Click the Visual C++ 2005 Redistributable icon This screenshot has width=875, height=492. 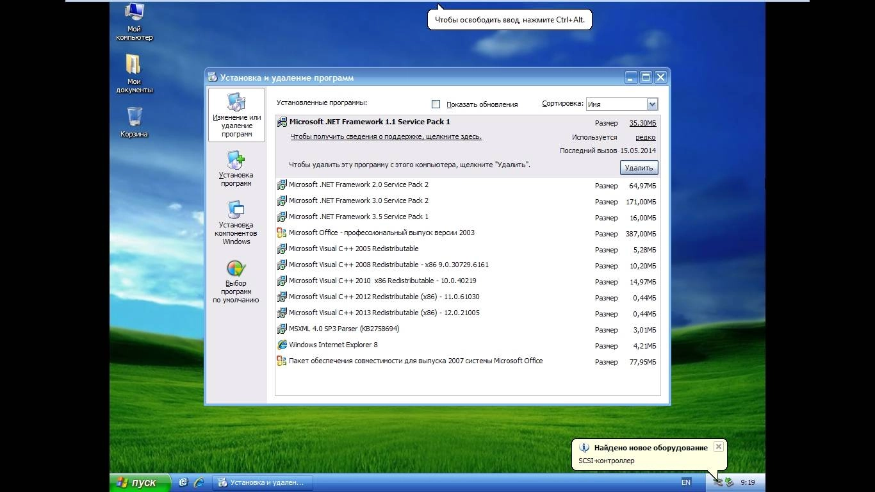point(282,249)
